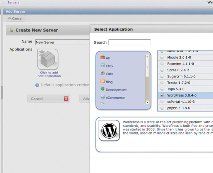Check the Tracks 1.7.2-0 checkbox
The height and width of the screenshot is (173, 213).
162,83
